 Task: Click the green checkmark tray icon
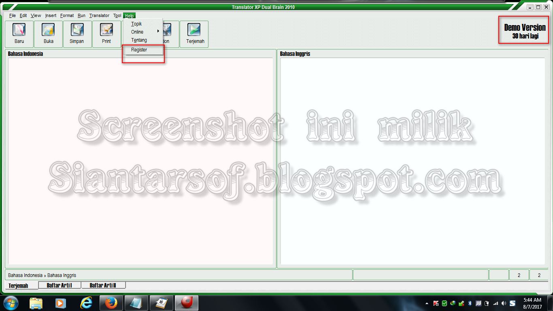445,303
